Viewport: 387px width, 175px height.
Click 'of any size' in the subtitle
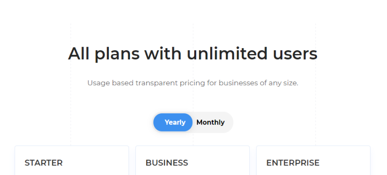(x=279, y=83)
